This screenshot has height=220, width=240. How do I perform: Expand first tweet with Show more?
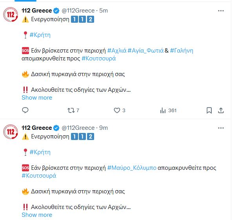coord(37,98)
